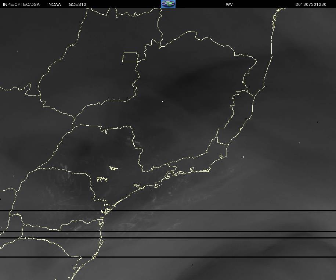Click the GOES12 satellite label
This screenshot has height=280, width=336.
point(77,4)
